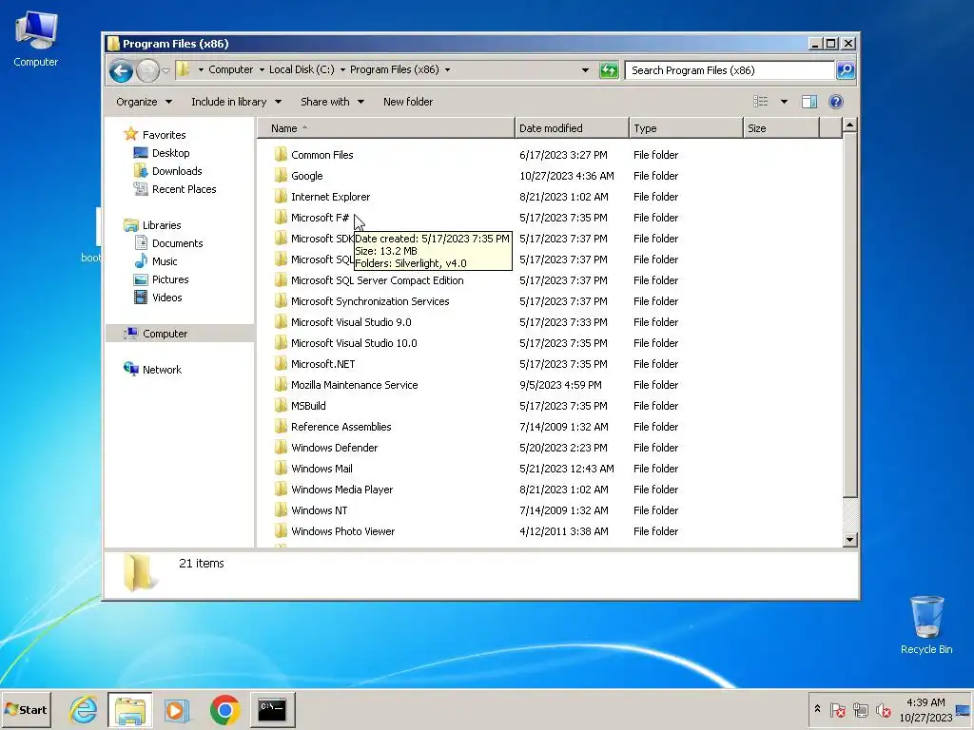974x730 pixels.
Task: Select the MSBuild folder icon
Action: pos(281,406)
